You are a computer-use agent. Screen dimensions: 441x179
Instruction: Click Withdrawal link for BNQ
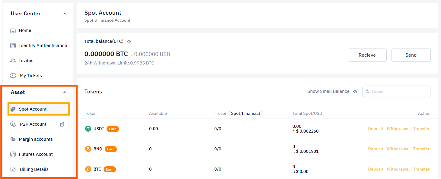click(398, 149)
